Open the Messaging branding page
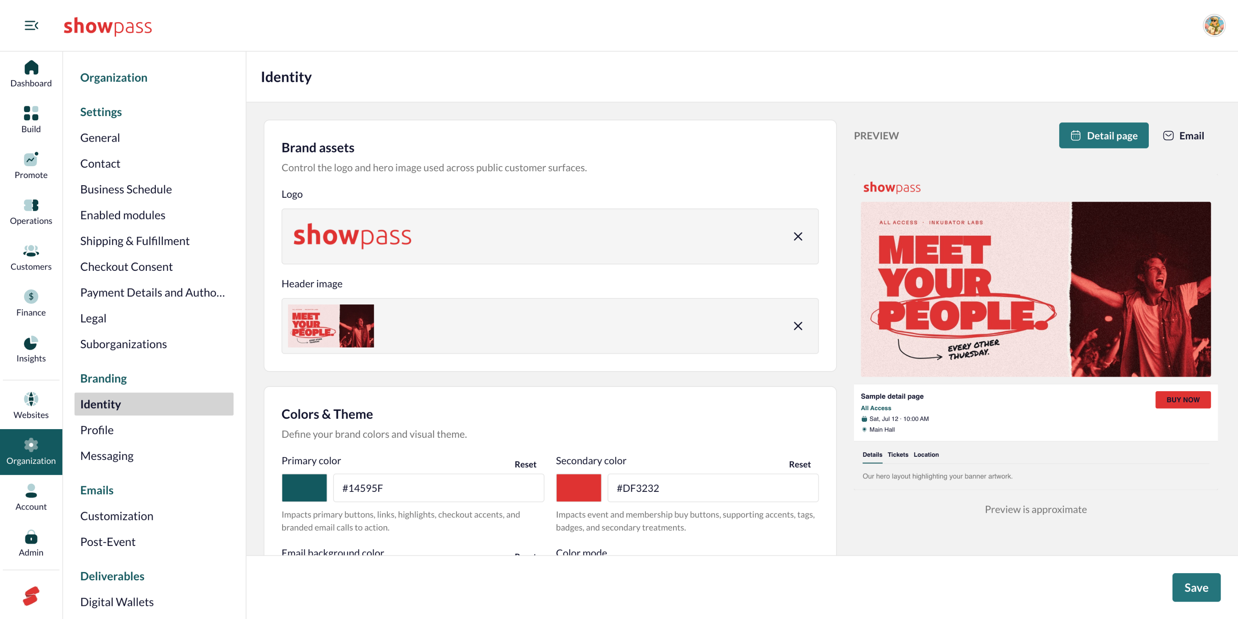Screen dimensions: 1238x619 click(107, 456)
